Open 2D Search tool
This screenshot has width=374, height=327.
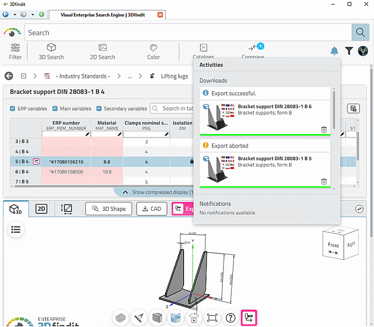coord(103,51)
